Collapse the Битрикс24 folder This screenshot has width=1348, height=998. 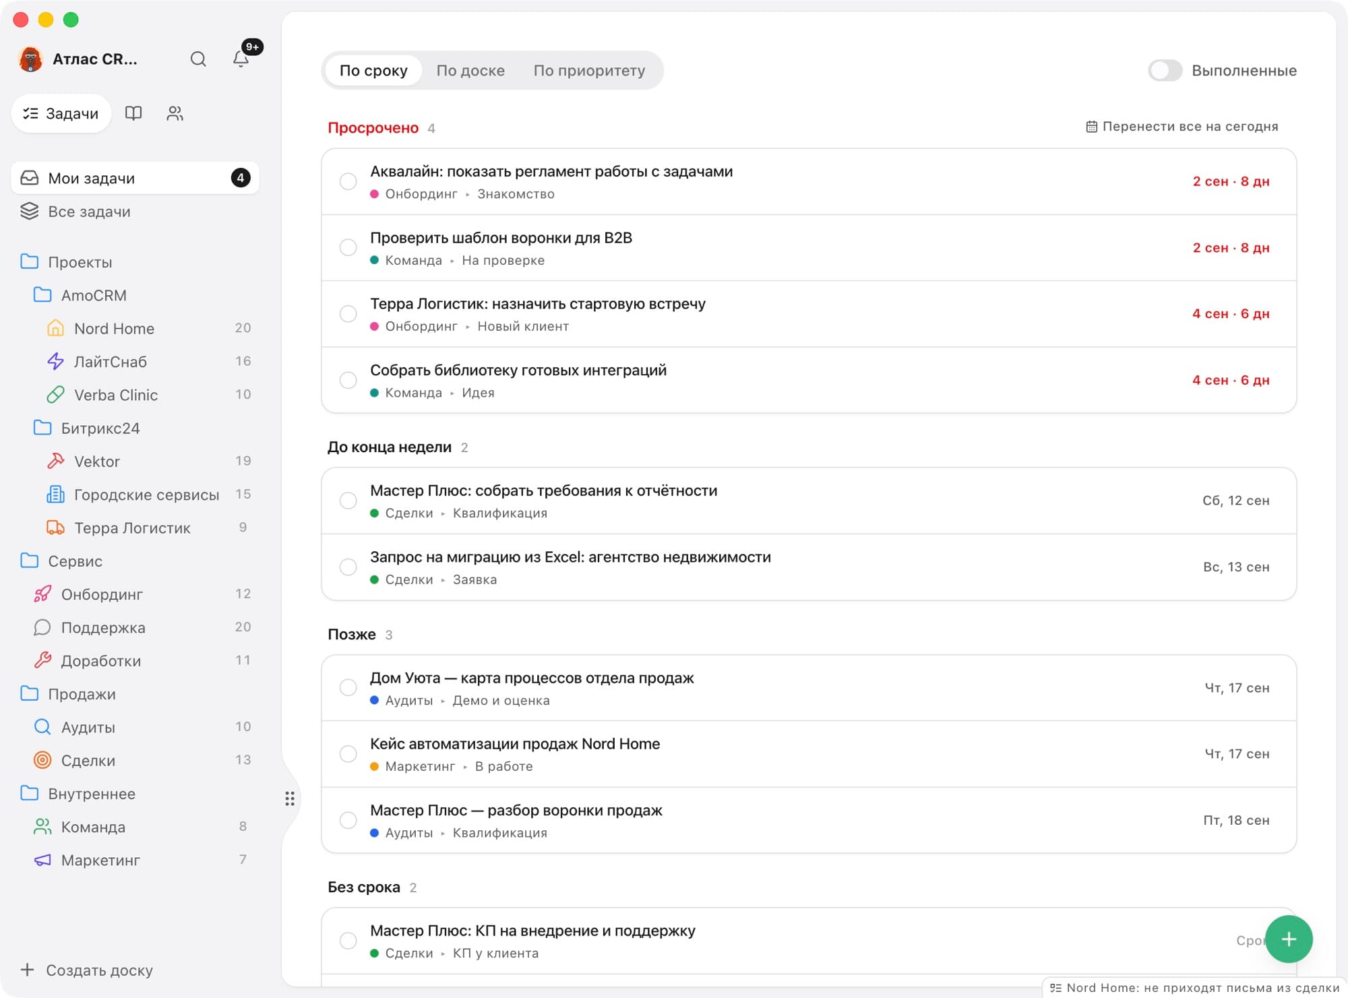[135, 428]
